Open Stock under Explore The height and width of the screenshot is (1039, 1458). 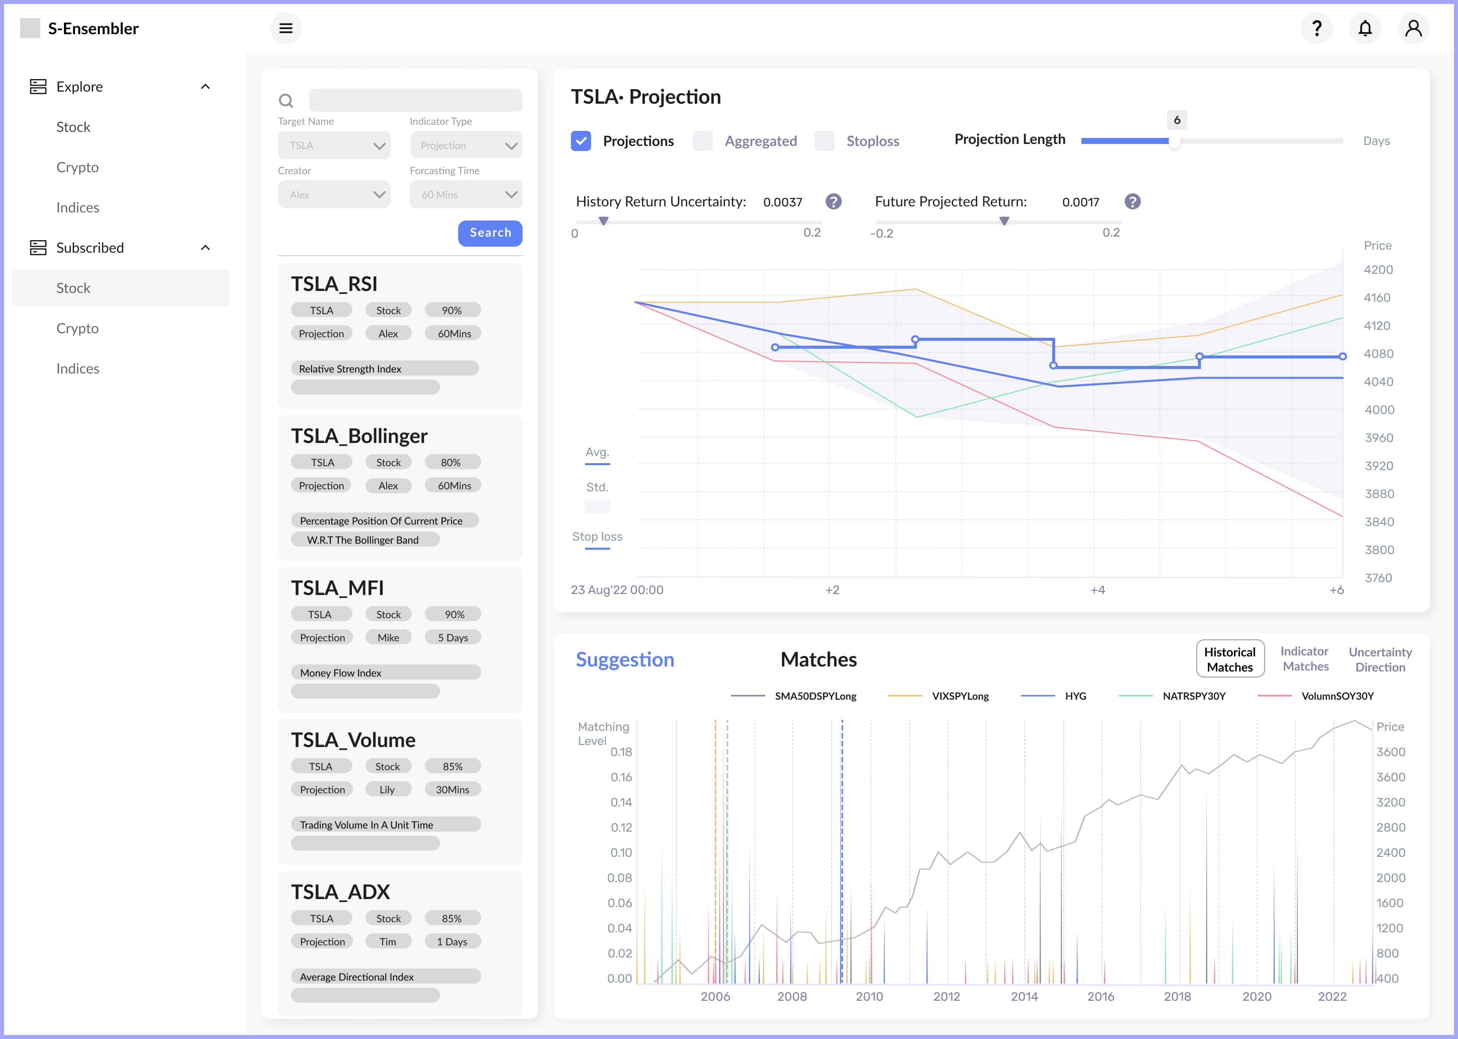coord(73,127)
